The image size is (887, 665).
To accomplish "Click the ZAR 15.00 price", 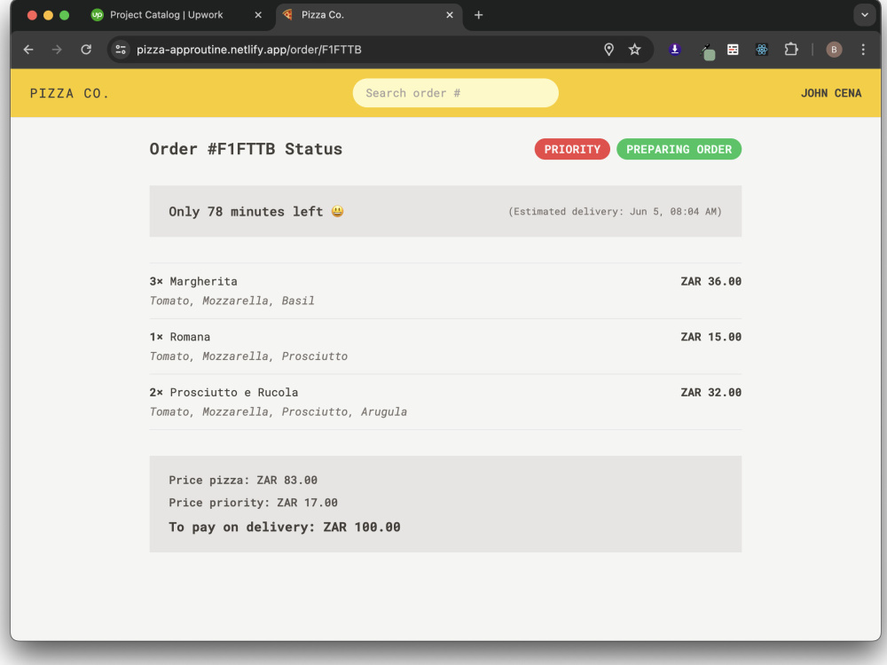I will [x=711, y=337].
